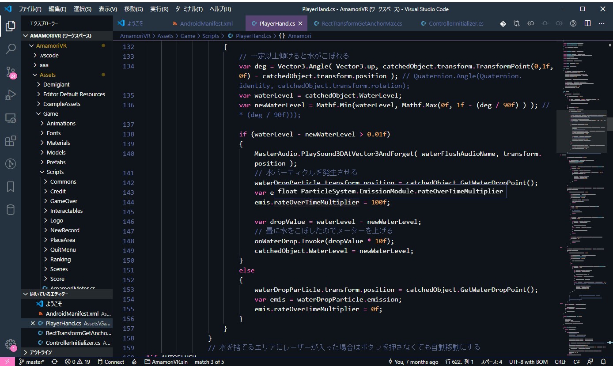
Task: Expand the アウトライン section
Action: 66,352
